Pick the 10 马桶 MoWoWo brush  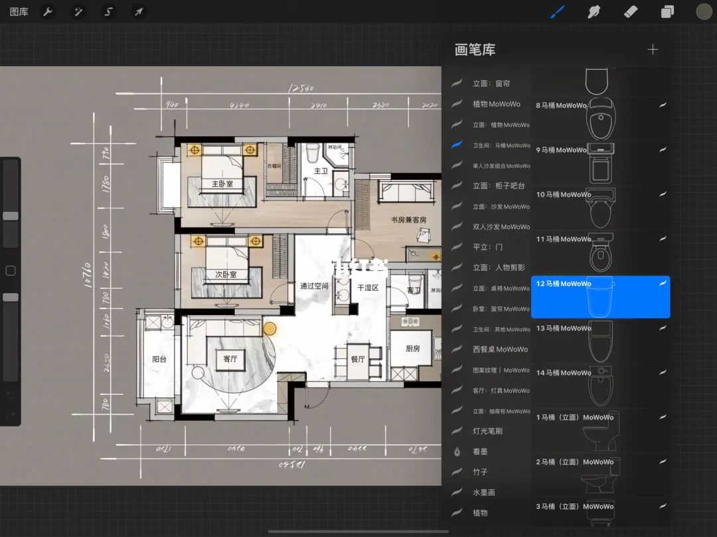click(601, 207)
